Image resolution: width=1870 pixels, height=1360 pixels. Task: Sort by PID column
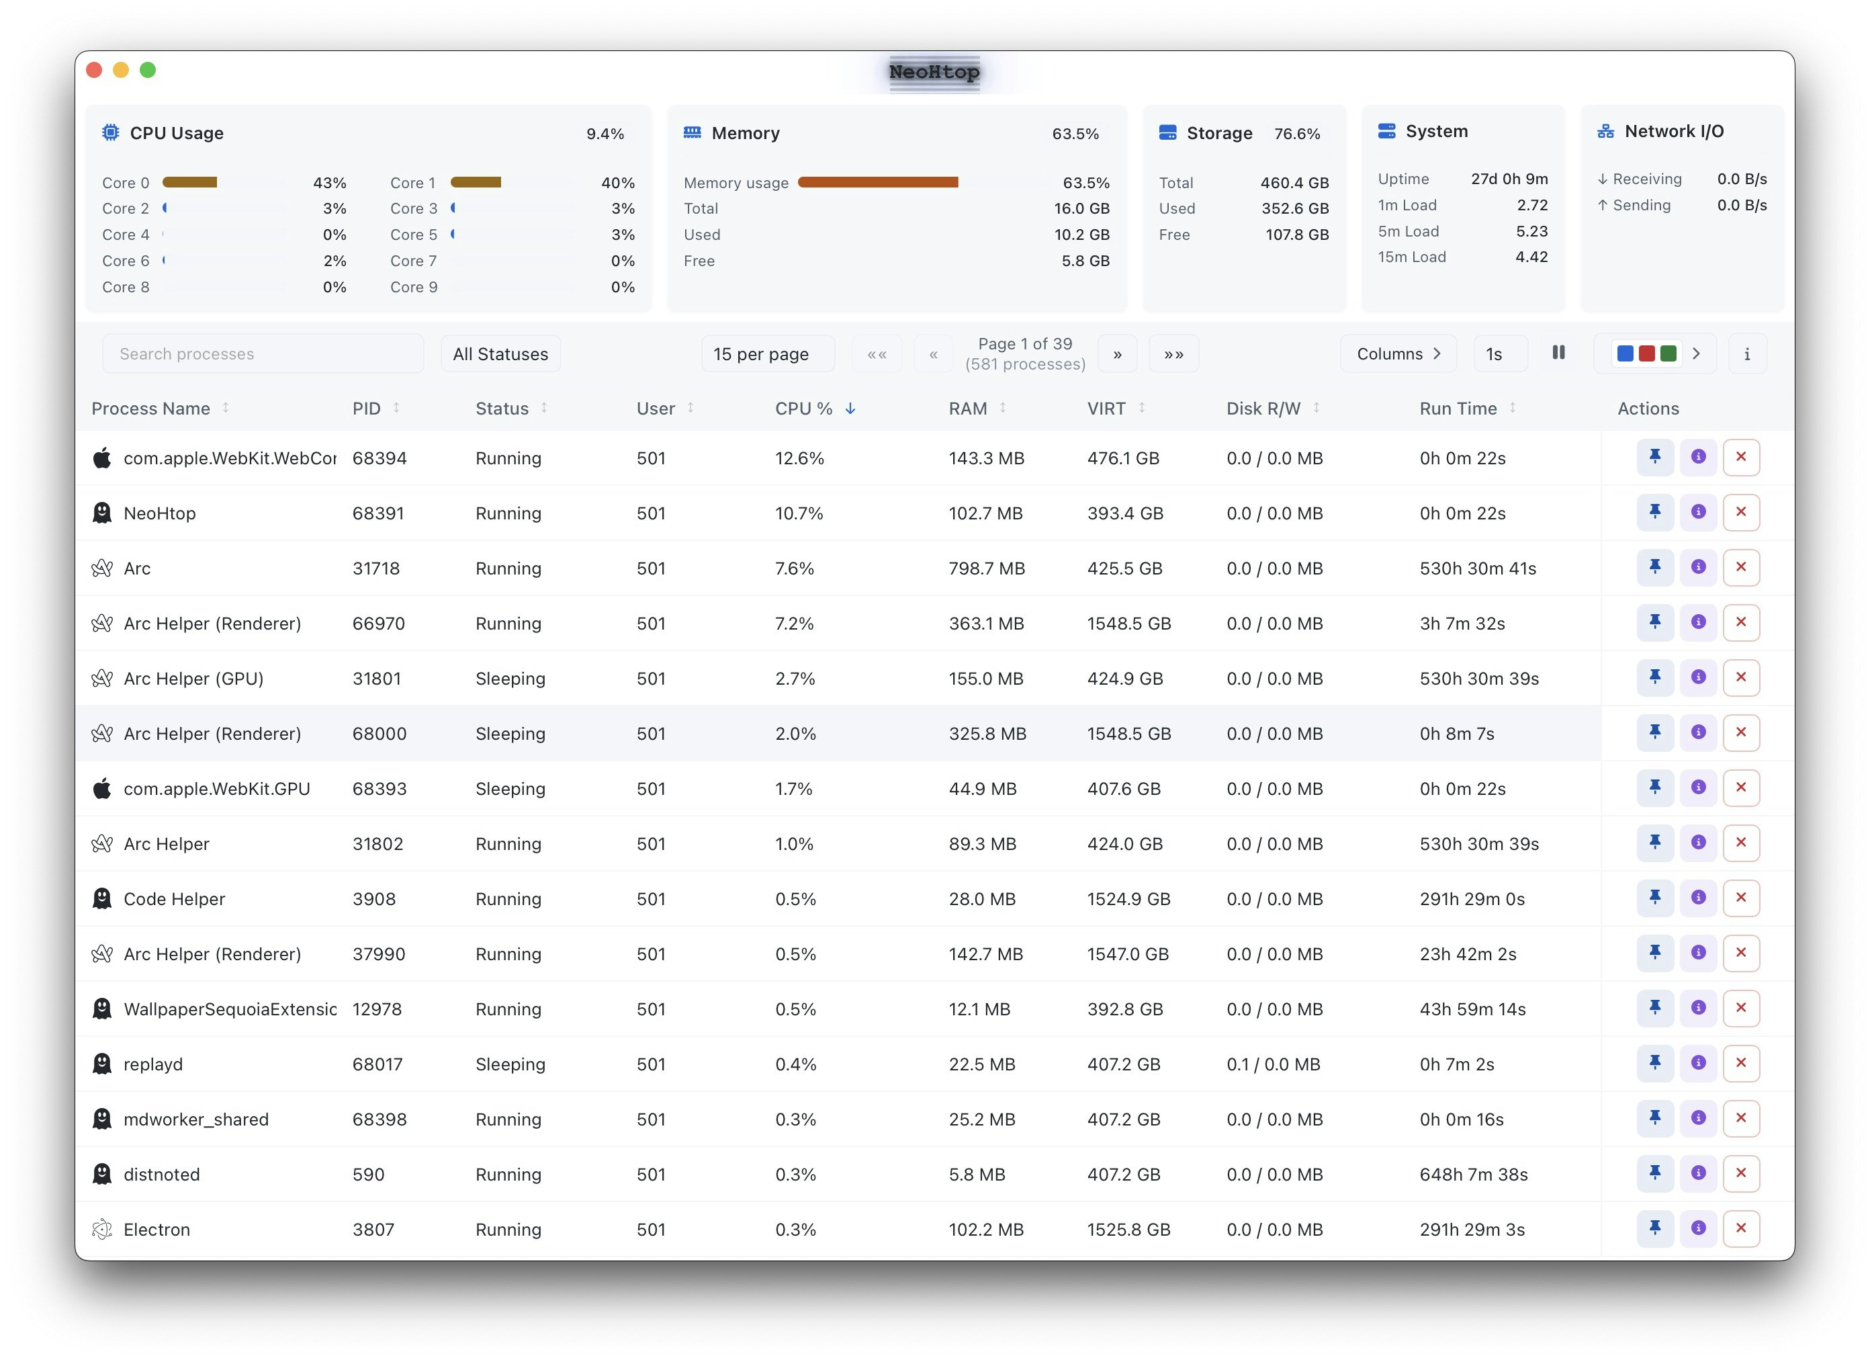coord(376,409)
